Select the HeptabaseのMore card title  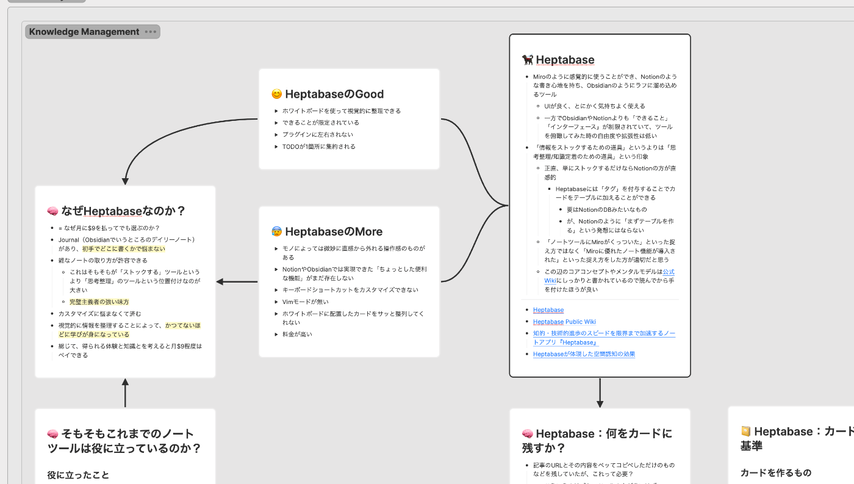[334, 231]
